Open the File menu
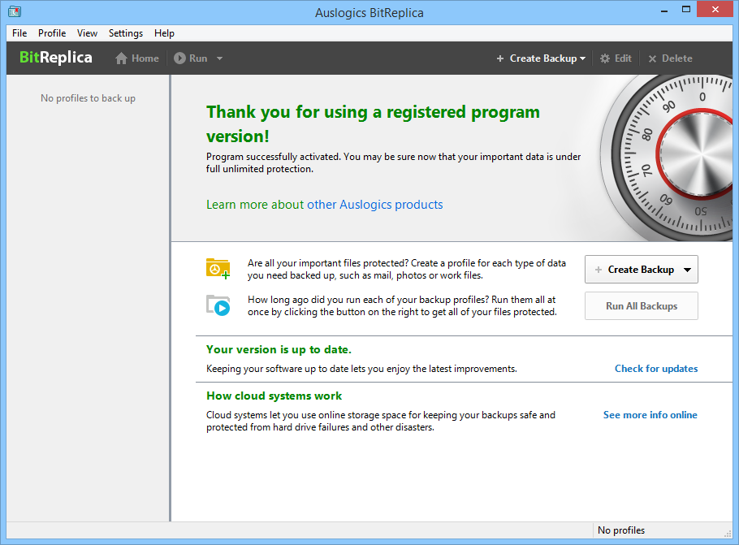The width and height of the screenshot is (739, 545). (19, 33)
